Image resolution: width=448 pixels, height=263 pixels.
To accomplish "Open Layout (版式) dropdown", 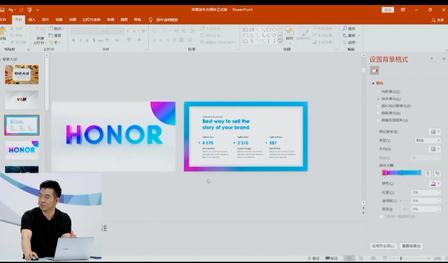I will [x=56, y=29].
